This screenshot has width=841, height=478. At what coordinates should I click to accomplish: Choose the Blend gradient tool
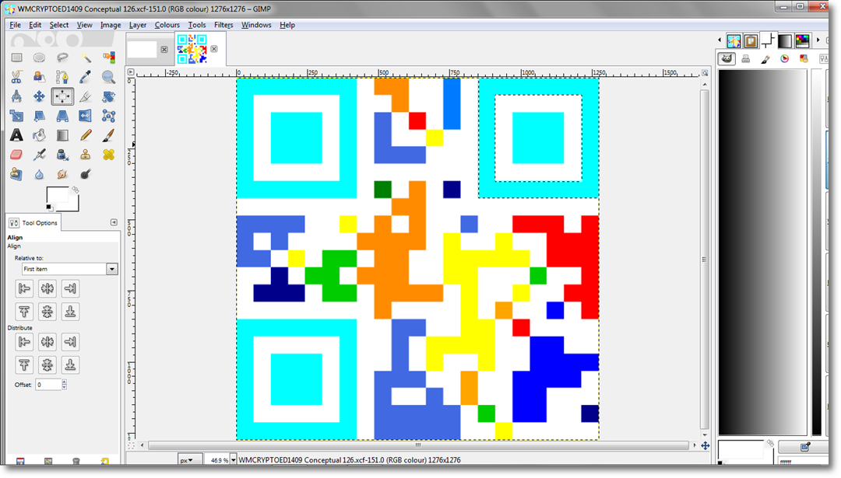[62, 135]
